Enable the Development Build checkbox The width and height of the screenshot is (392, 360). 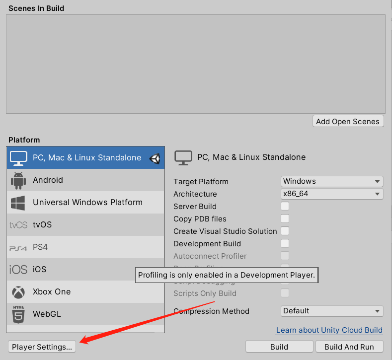(x=285, y=243)
